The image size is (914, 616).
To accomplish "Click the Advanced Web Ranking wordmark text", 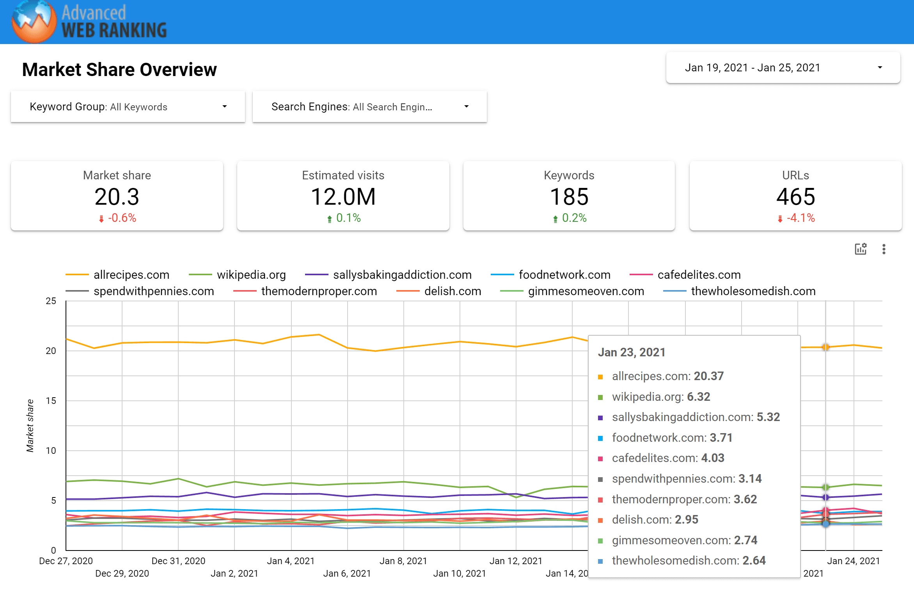I will click(x=114, y=21).
